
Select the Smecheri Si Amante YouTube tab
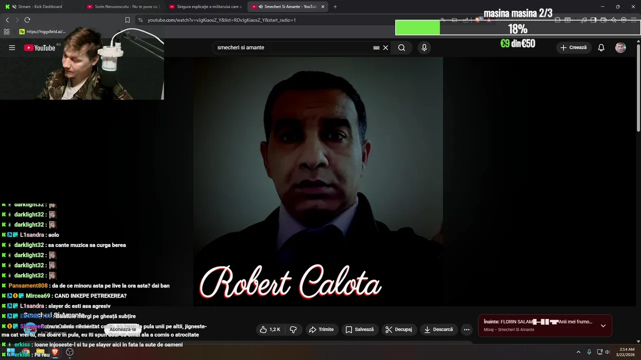coord(288,6)
